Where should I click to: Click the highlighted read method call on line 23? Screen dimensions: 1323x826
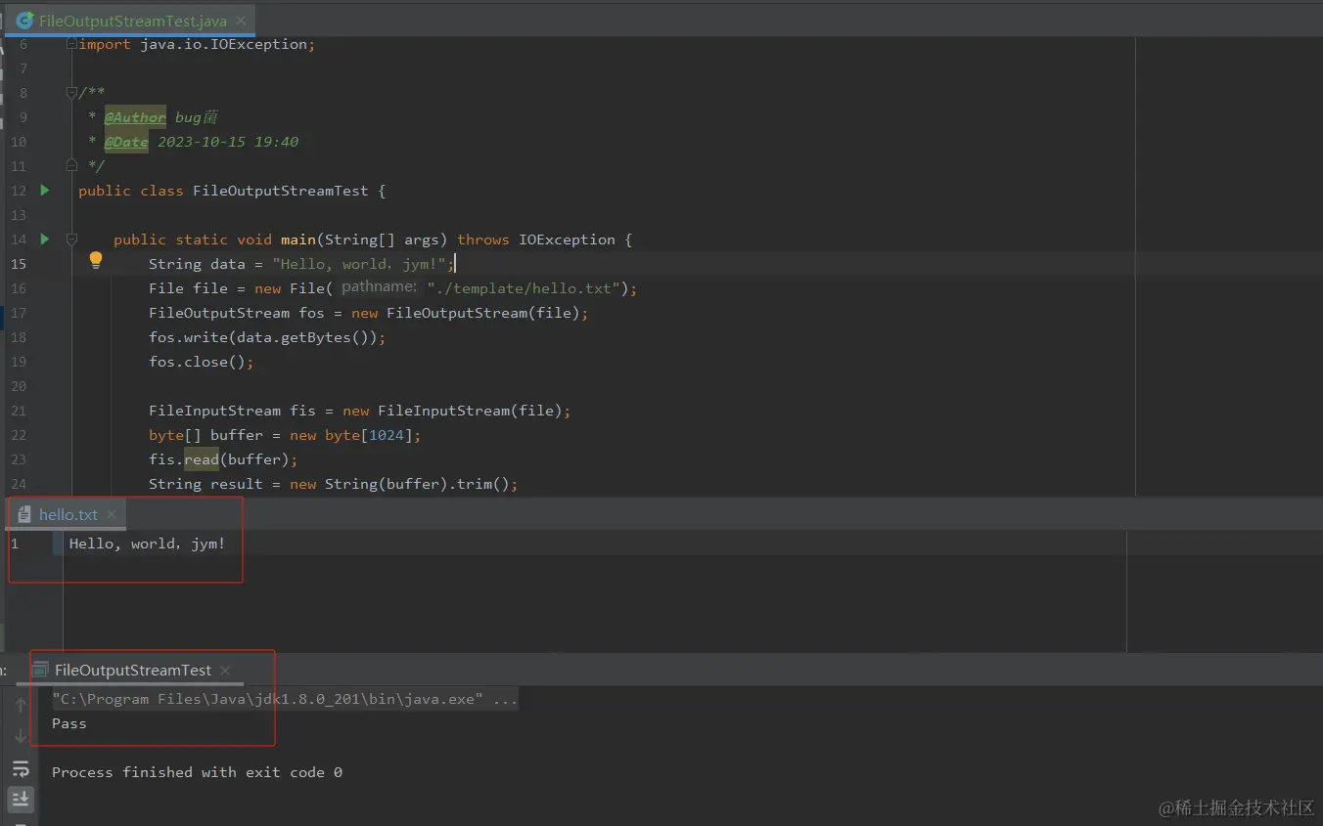[202, 459]
